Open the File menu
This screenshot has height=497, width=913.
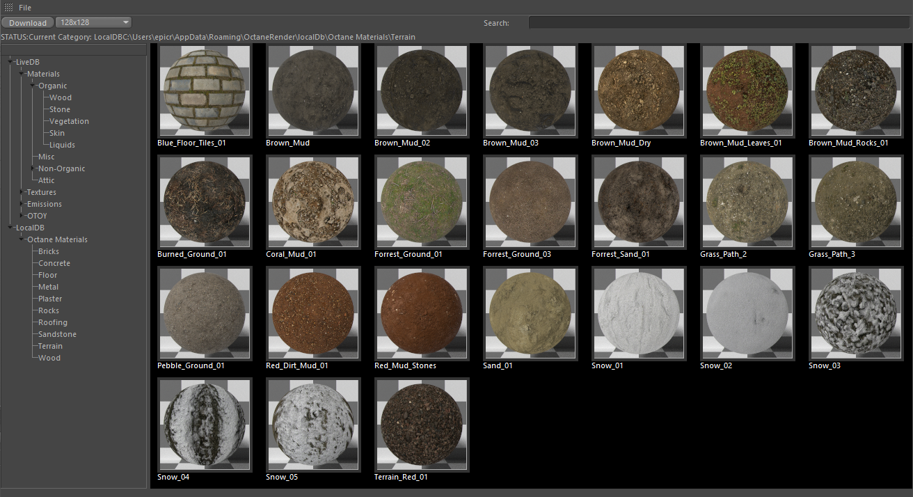pyautogui.click(x=25, y=8)
